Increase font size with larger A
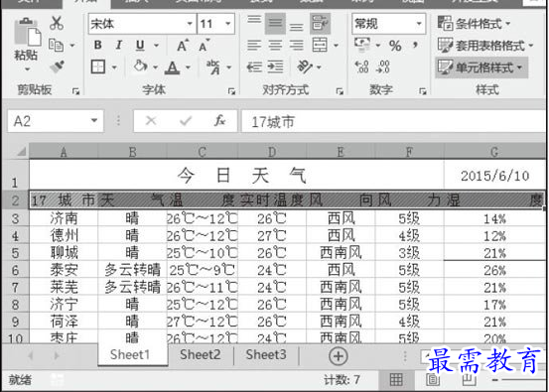 coord(183,45)
